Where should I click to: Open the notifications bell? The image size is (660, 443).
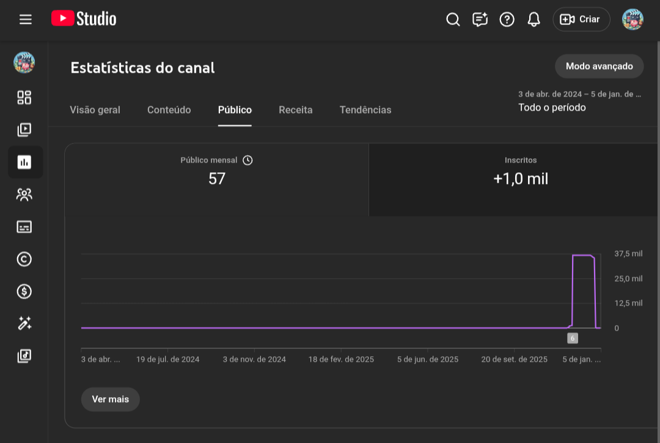pyautogui.click(x=533, y=20)
